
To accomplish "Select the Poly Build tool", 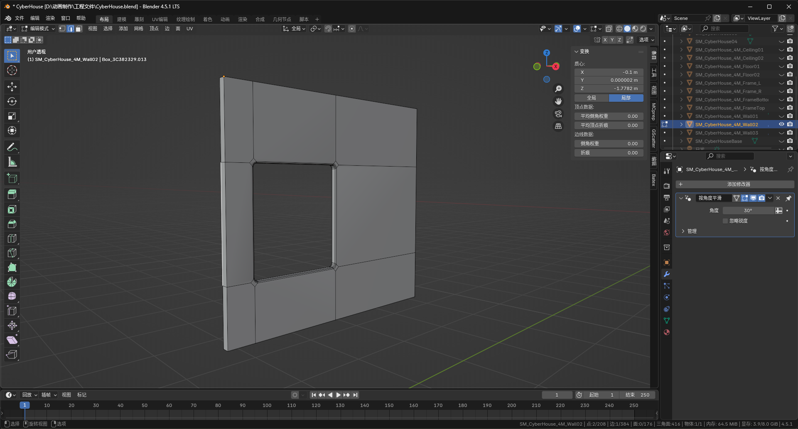I will [12, 267].
